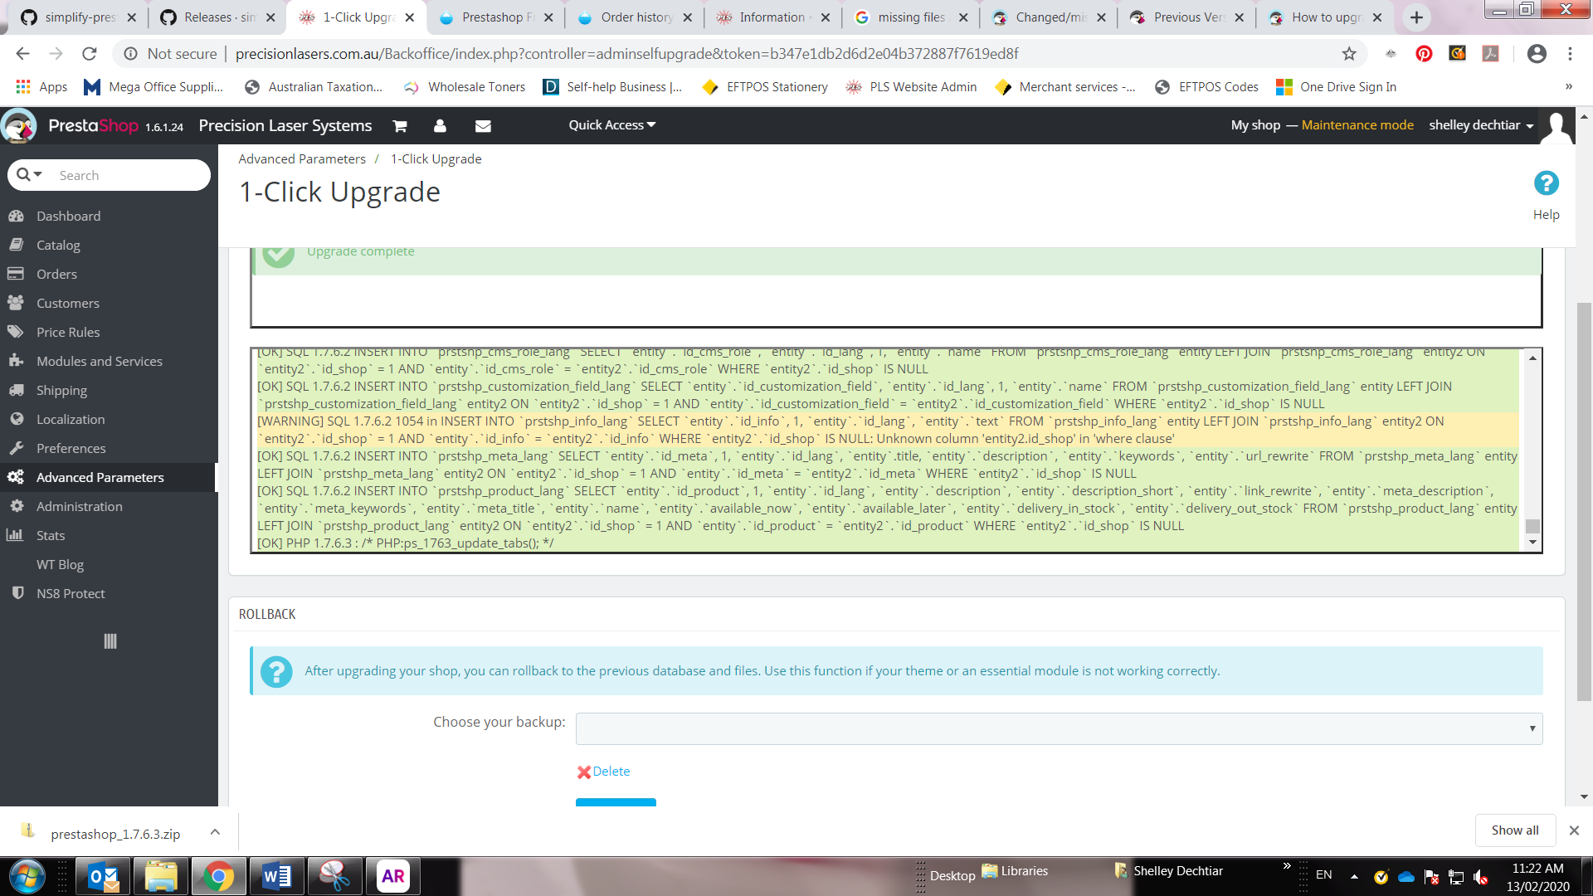Open Microsoft Word from the taskbar

[276, 876]
